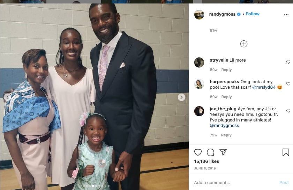View the 15,136 likes list
Screen dimensions: 293x190
(x=206, y=161)
